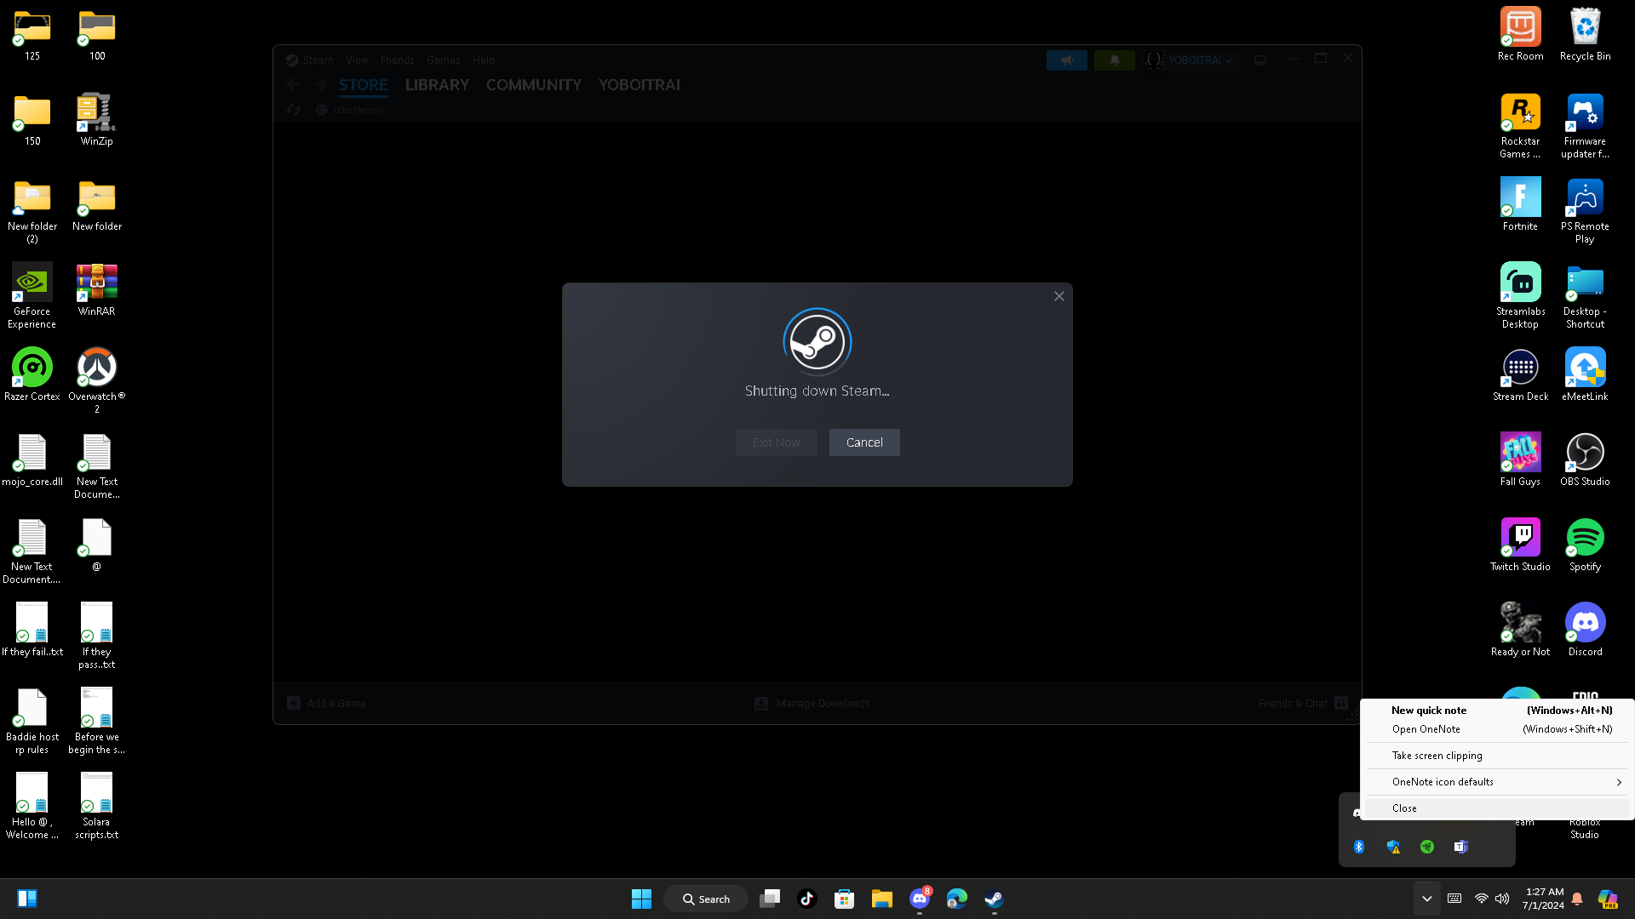Select the Razer Cortex desktop icon

click(32, 374)
